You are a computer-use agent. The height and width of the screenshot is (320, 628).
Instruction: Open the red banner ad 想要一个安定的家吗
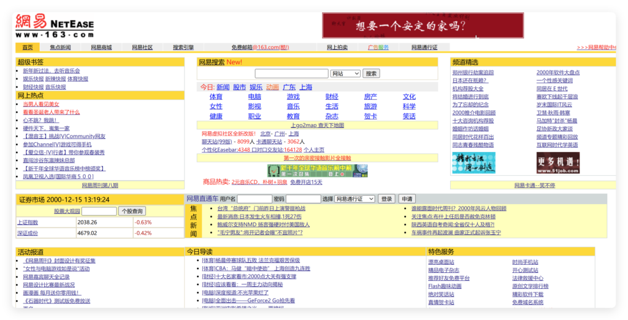423,26
